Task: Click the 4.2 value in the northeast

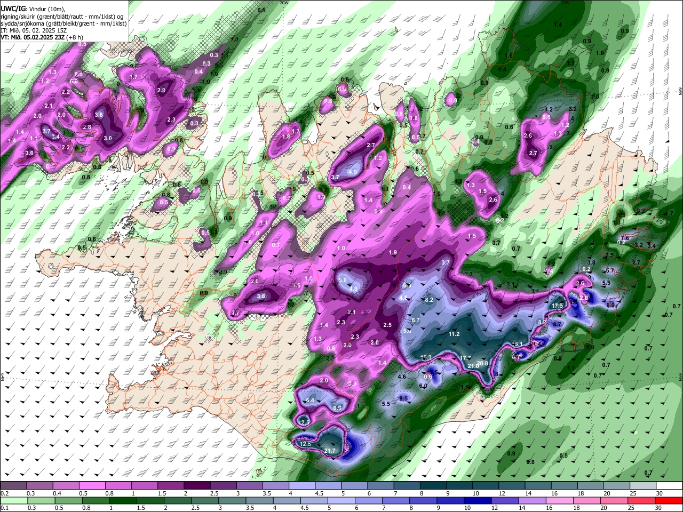Action: [549, 110]
